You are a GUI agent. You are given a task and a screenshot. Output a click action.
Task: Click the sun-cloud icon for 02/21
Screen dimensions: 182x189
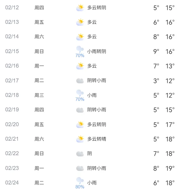coord(80,139)
